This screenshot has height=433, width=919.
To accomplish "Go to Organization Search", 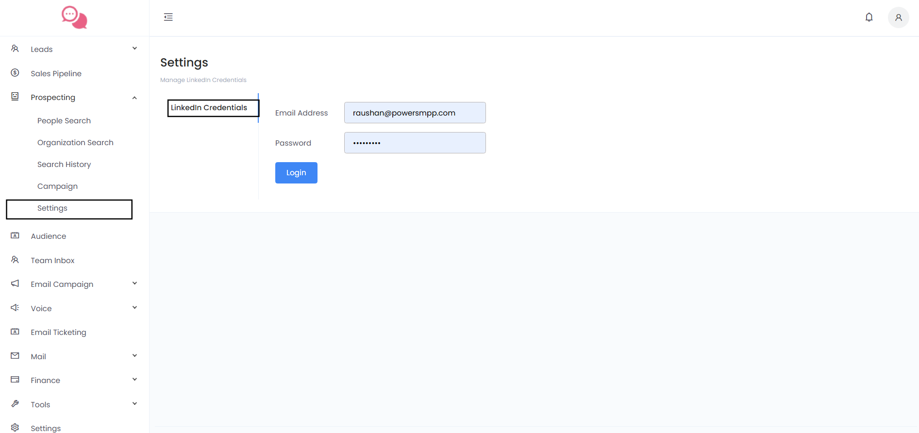I will pos(75,143).
